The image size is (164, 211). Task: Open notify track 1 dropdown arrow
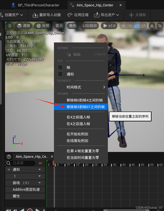(x=40, y=176)
